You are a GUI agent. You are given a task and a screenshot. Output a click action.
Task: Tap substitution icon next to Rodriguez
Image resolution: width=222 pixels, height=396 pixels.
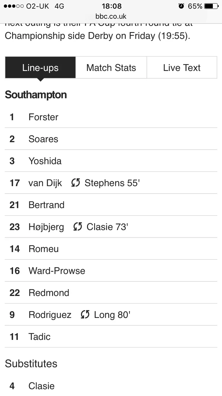tap(85, 315)
